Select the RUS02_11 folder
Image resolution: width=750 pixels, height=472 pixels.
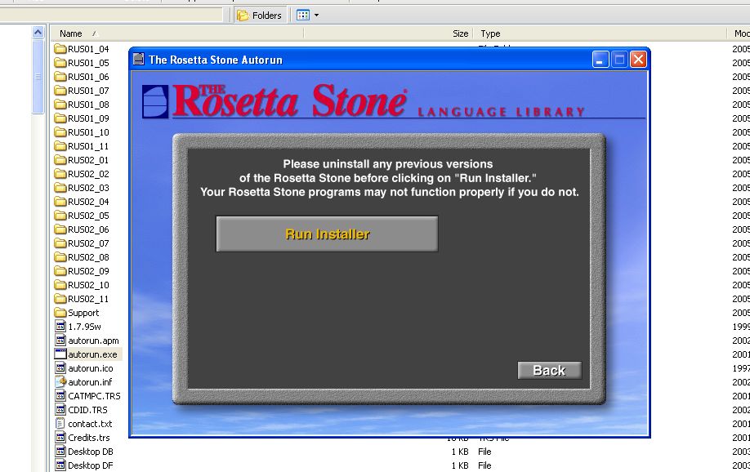(x=87, y=299)
